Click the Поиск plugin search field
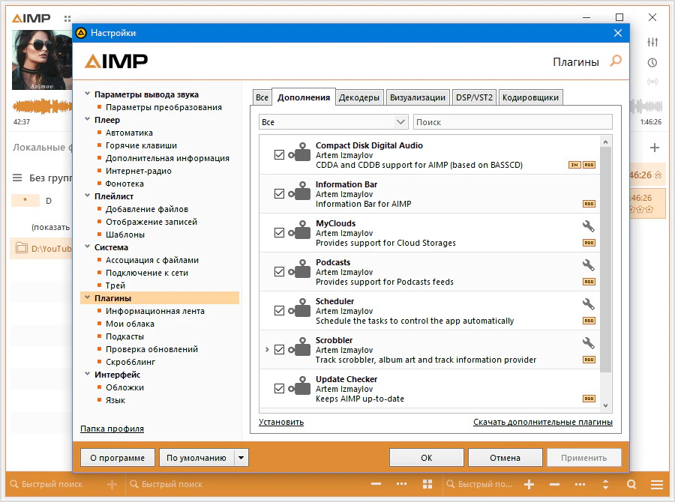Image resolution: width=675 pixels, height=502 pixels. pyautogui.click(x=512, y=122)
